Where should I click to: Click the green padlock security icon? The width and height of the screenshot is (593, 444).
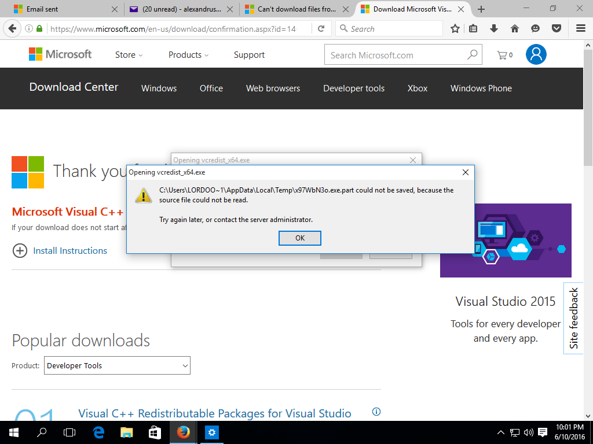tap(39, 28)
